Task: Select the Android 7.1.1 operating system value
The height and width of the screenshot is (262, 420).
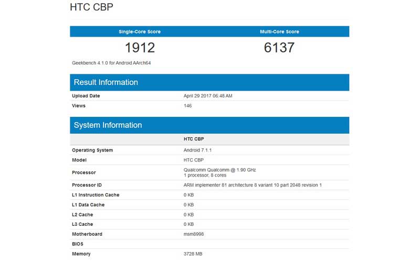Action: [197, 150]
